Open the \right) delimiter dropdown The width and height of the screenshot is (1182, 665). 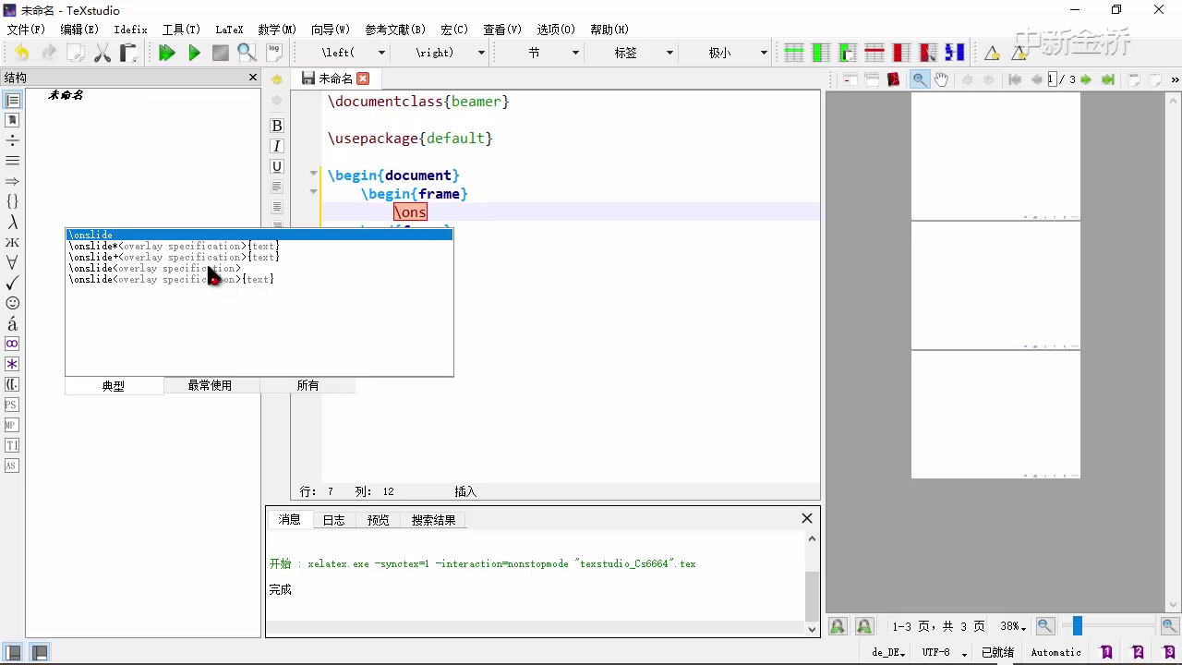click(481, 54)
